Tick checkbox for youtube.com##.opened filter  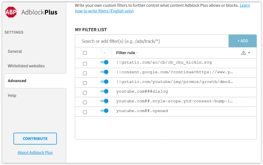[x=85, y=112]
